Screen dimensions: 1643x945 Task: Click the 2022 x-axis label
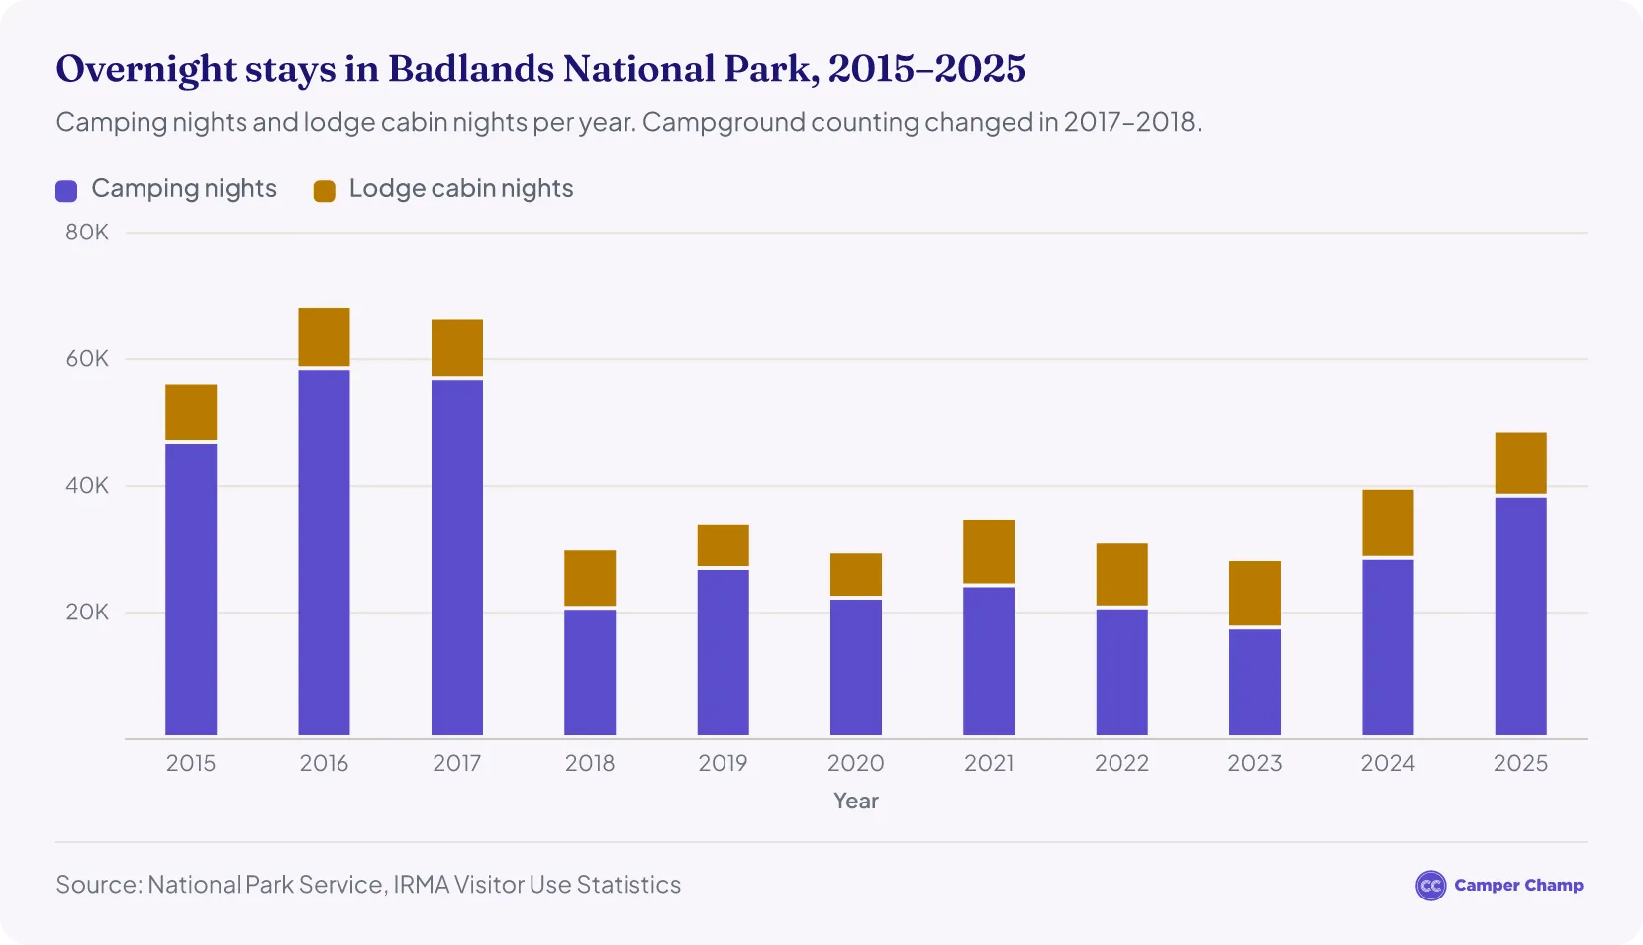click(x=1122, y=763)
